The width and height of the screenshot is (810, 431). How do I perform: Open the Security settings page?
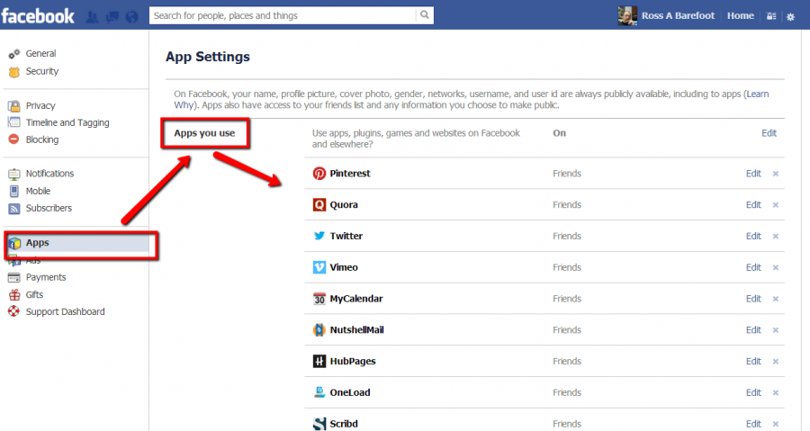click(x=42, y=71)
